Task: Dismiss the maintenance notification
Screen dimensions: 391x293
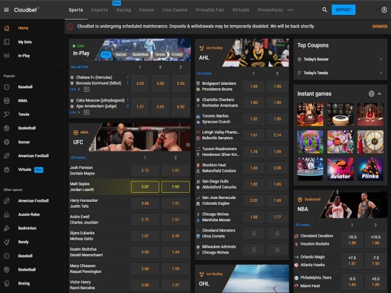Action: tap(379, 26)
